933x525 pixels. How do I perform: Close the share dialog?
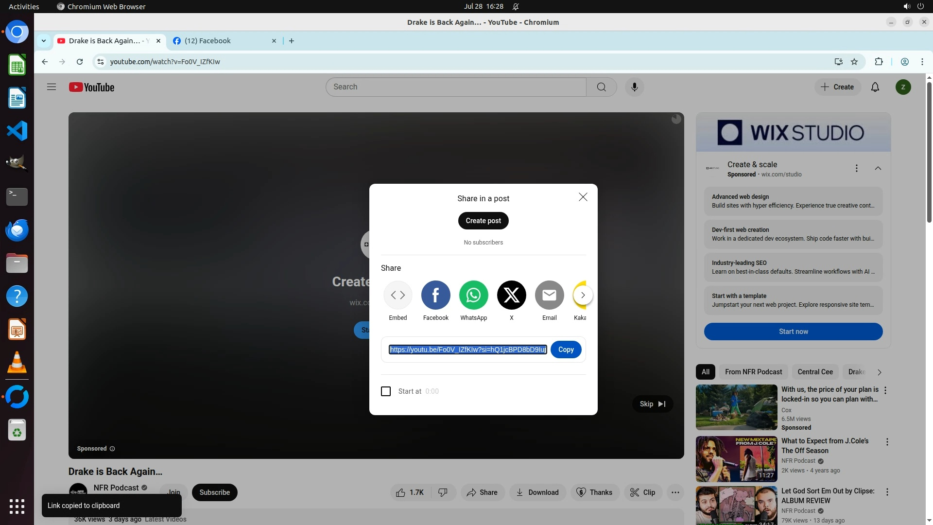point(583,197)
